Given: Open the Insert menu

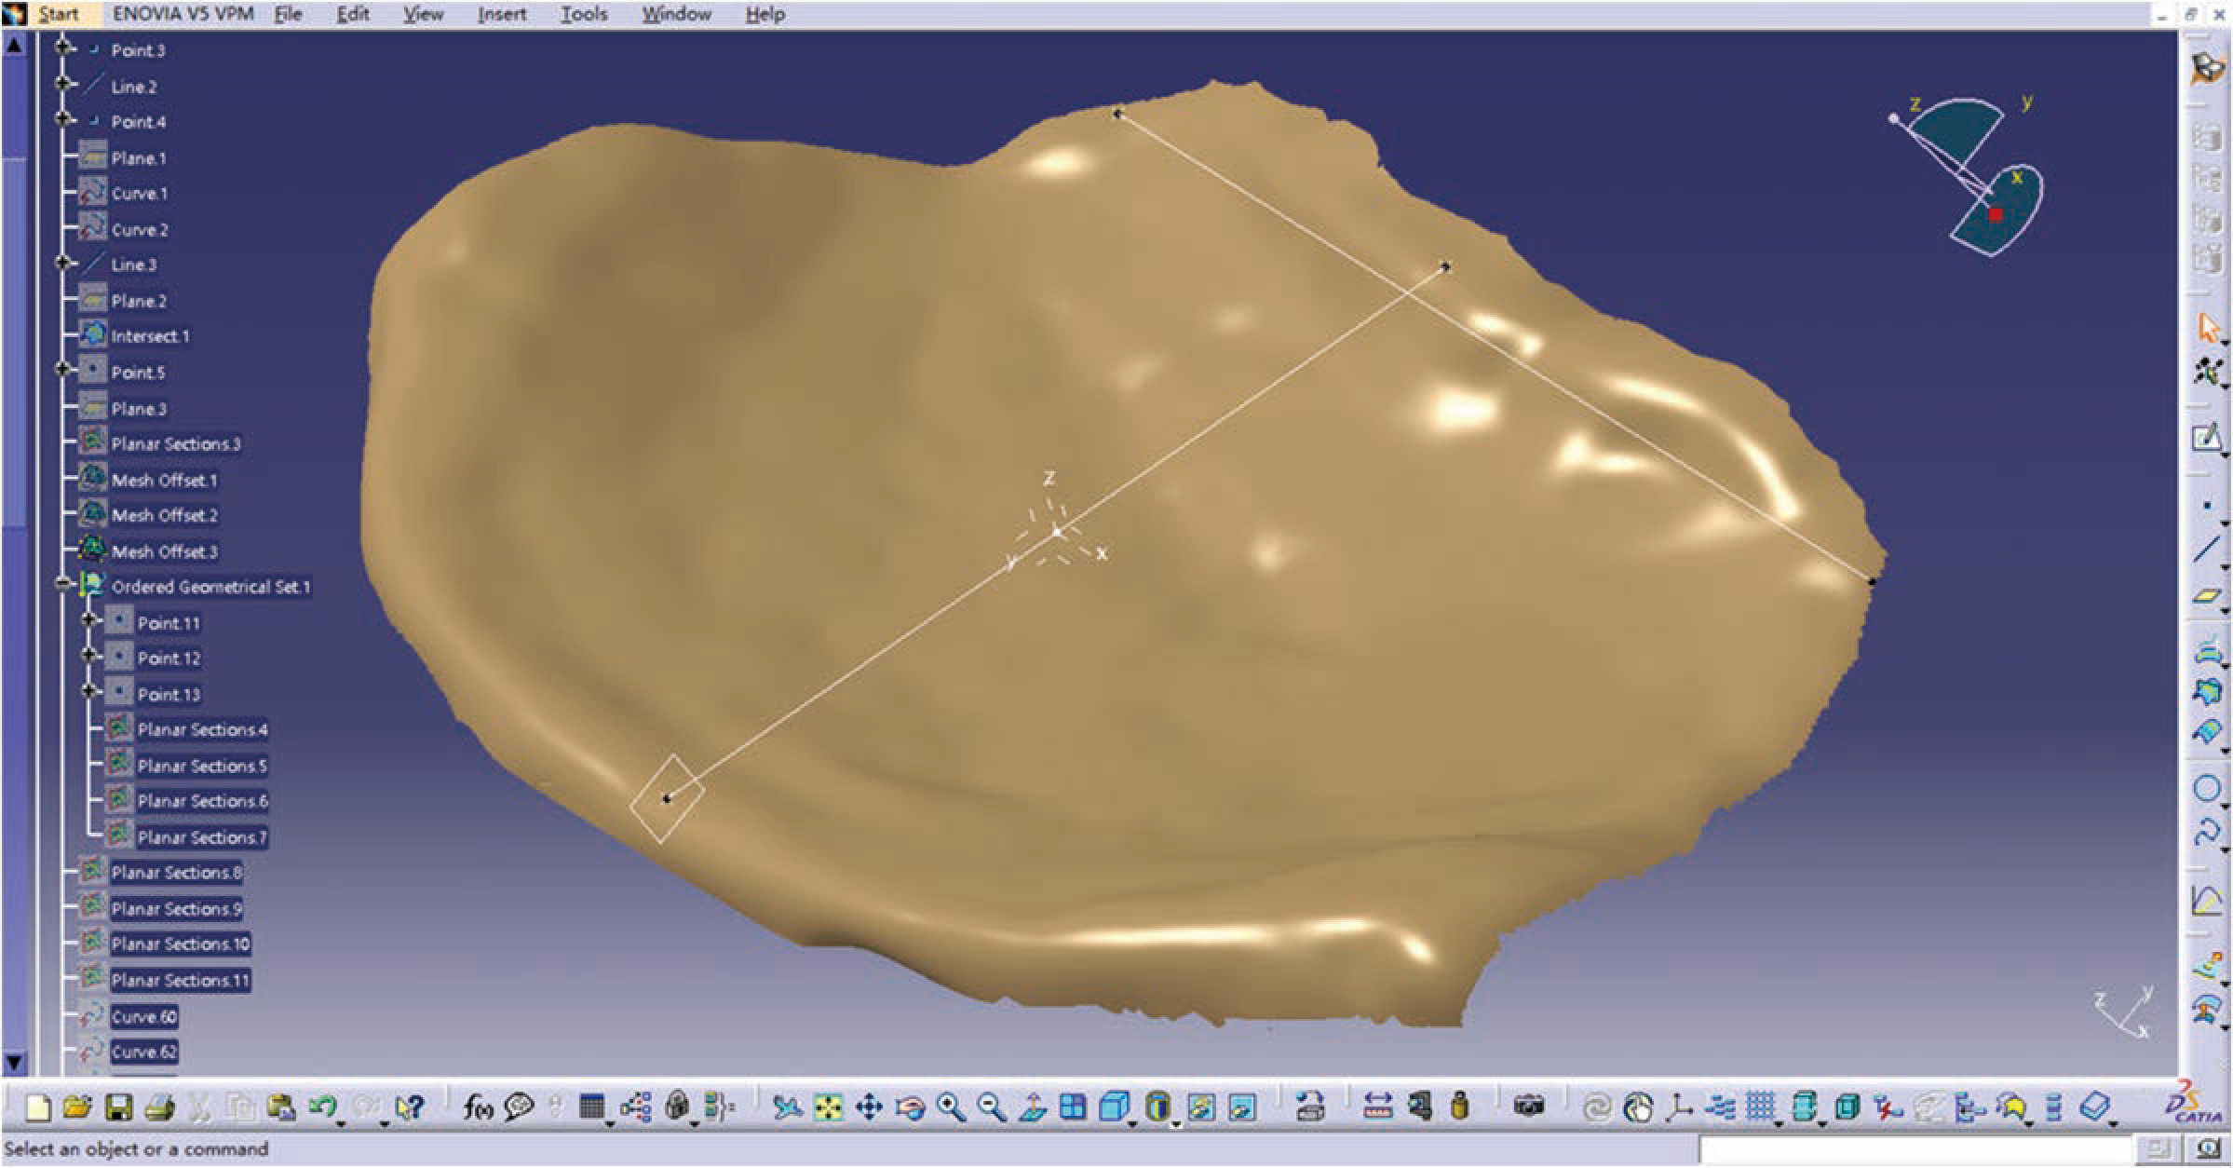Looking at the screenshot, I should 501,14.
